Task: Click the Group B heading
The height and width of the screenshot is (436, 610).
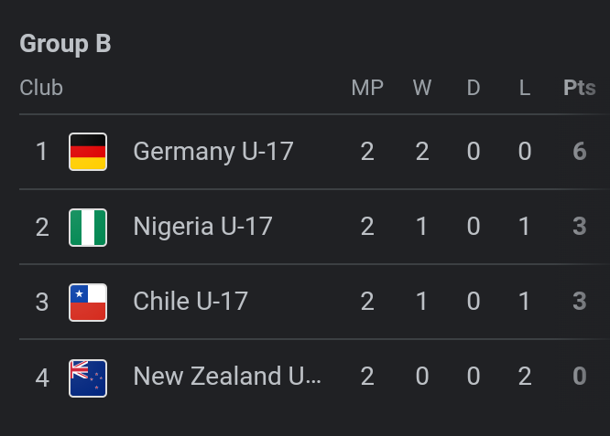Action: click(65, 44)
